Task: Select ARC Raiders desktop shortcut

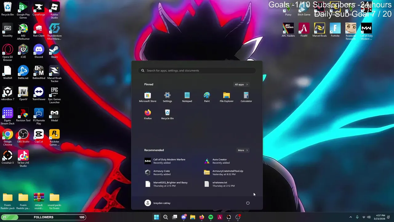Action: [288, 30]
